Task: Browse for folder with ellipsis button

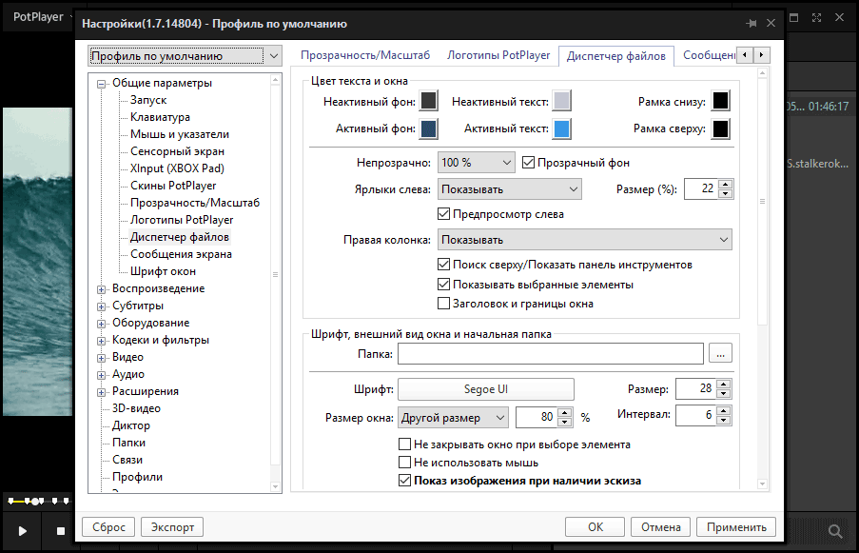Action: click(720, 353)
